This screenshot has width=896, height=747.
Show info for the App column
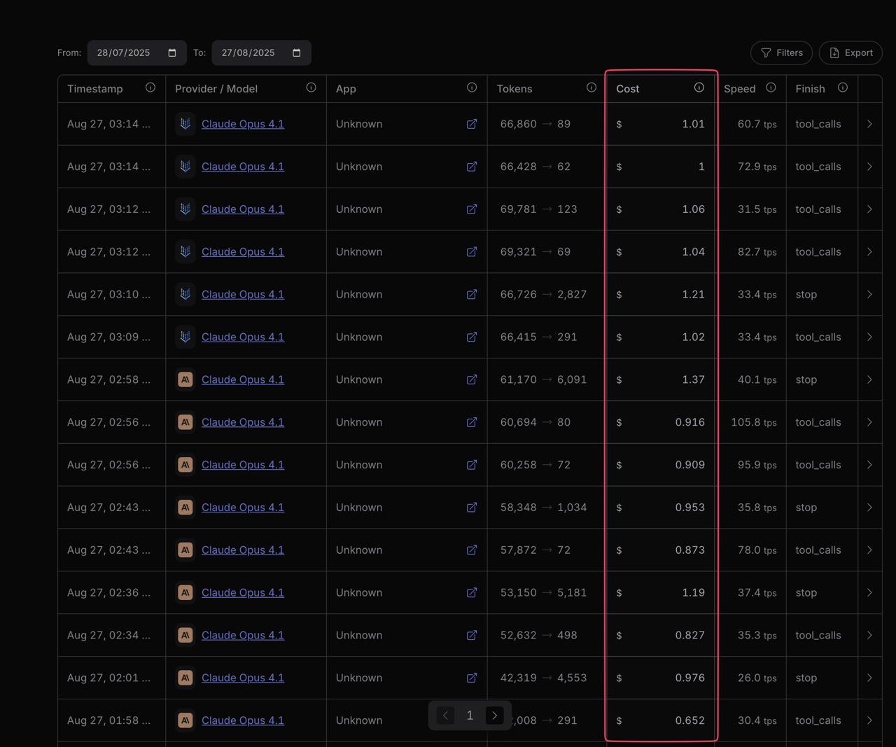pyautogui.click(x=472, y=88)
